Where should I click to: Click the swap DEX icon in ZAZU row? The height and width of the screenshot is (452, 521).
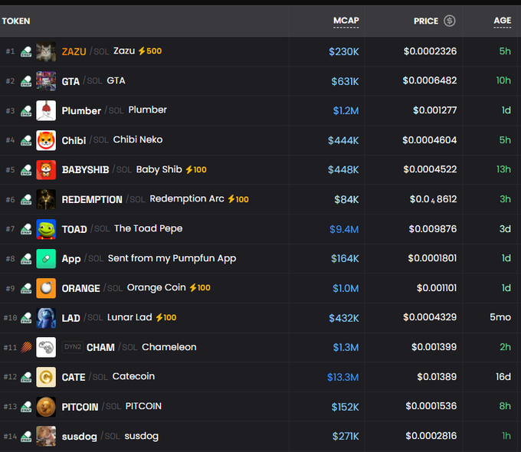click(26, 52)
